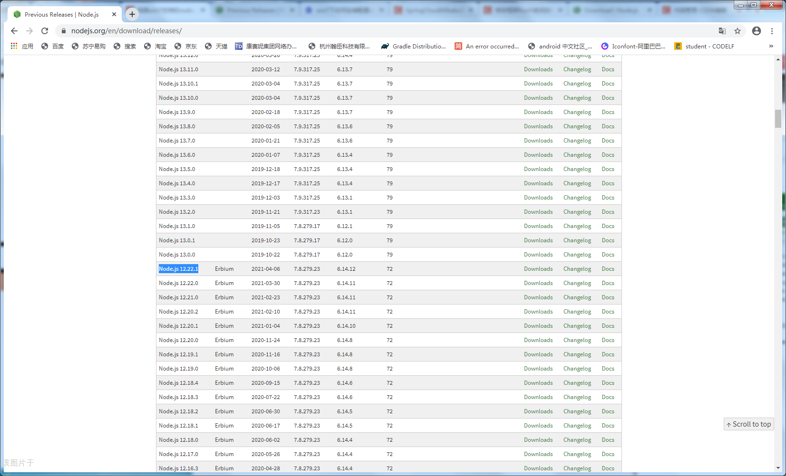This screenshot has width=786, height=476.
Task: Open the translate page icon
Action: tap(722, 31)
